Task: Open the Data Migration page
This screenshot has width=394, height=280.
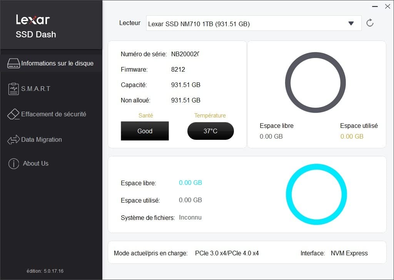Action: [x=42, y=140]
